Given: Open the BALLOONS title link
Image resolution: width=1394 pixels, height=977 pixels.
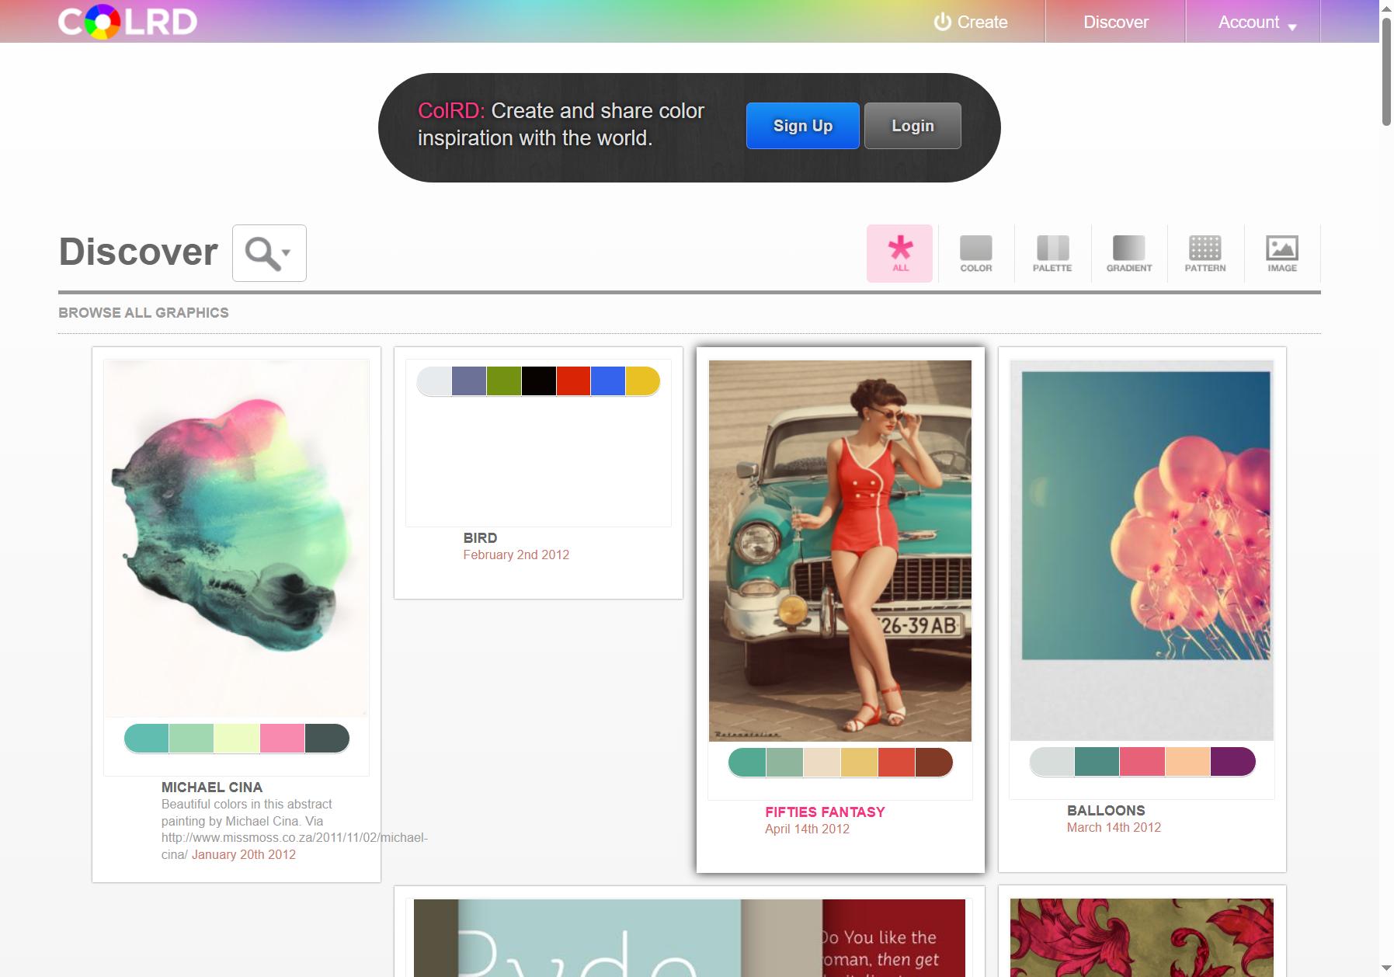Looking at the screenshot, I should (x=1106, y=810).
